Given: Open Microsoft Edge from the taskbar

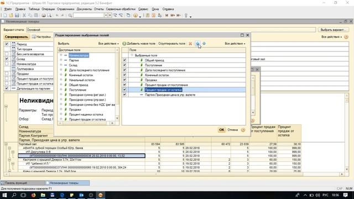Looking at the screenshot, I should coord(62,195).
